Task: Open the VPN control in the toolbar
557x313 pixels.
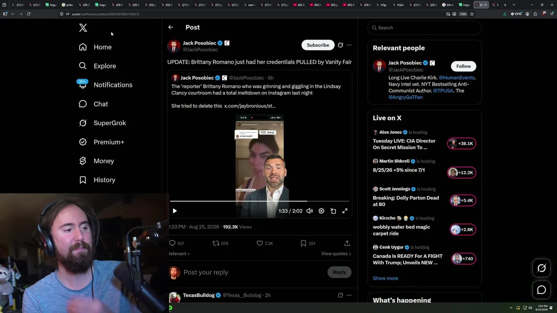Action: pos(517,14)
